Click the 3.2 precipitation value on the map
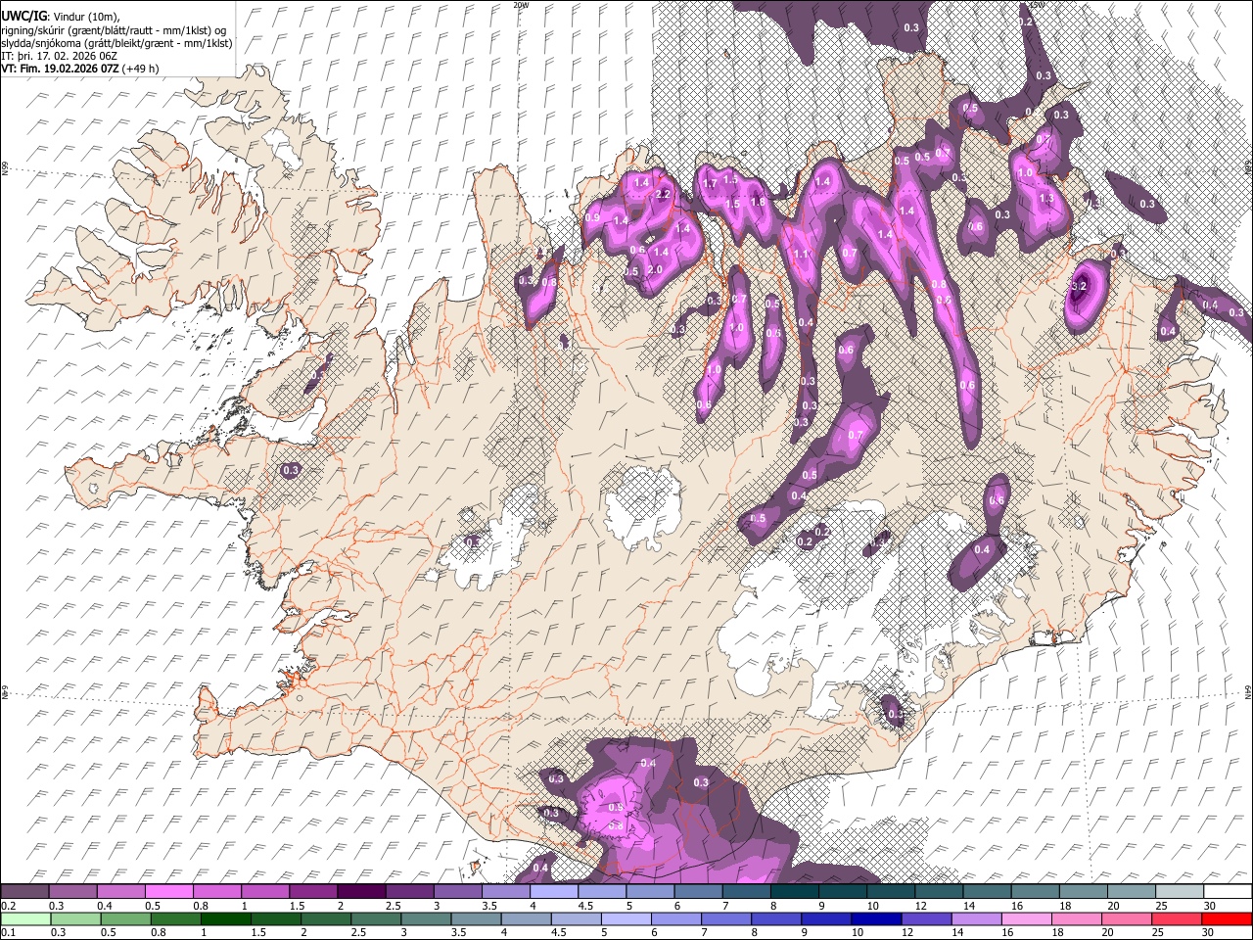The image size is (1253, 940). [x=1080, y=285]
